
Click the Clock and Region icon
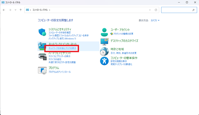click(104, 51)
